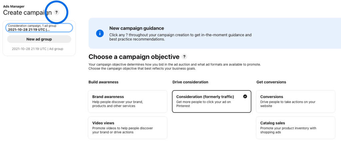Select the Video views objective
This screenshot has height=144, width=341.
pos(128,128)
